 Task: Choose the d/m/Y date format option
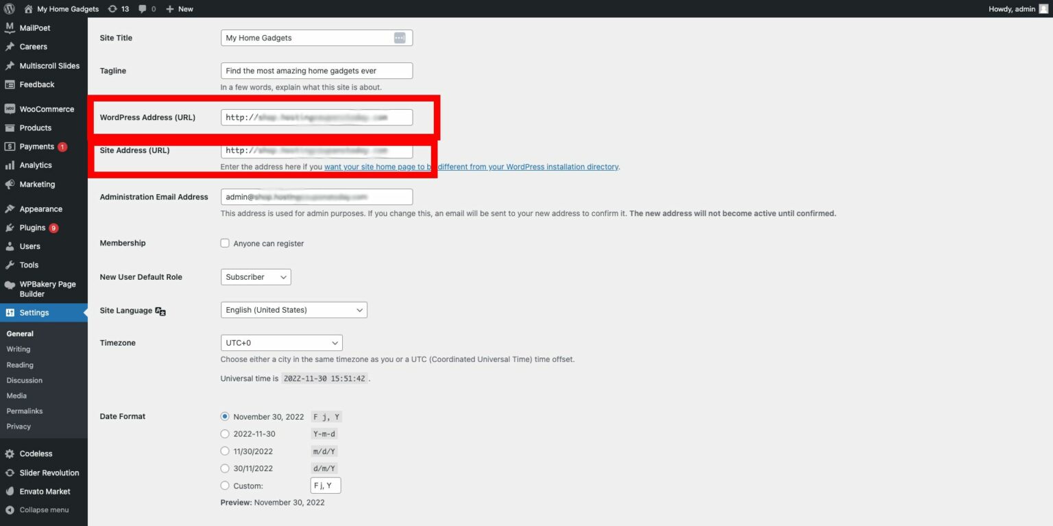click(x=225, y=468)
